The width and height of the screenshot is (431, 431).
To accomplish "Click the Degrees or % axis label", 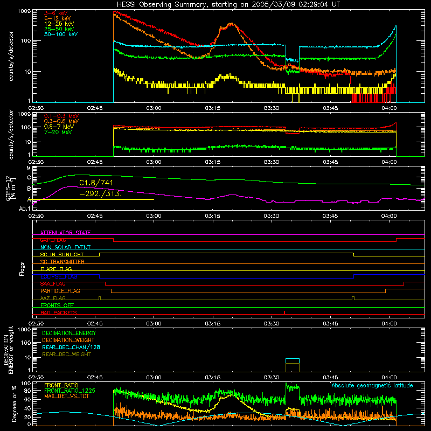I will click(x=14, y=404).
